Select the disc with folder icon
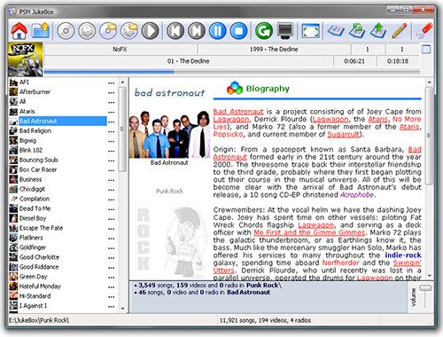The width and height of the screenshot is (443, 337). (x=108, y=31)
